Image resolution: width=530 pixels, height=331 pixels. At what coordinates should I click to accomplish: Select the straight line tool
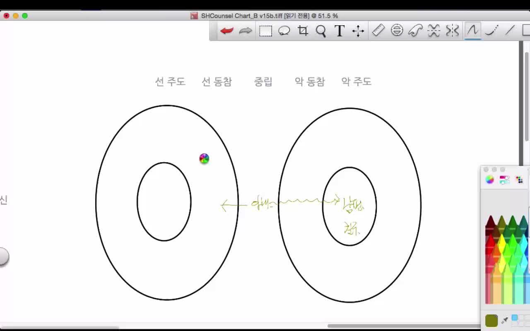click(x=510, y=30)
